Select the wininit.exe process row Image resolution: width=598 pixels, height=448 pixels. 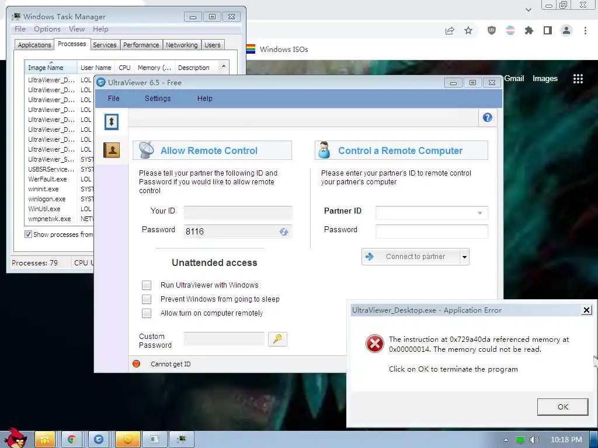click(59, 189)
